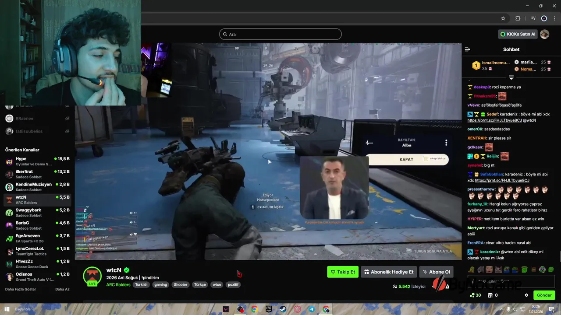Open EgeArseven recommended channel
This screenshot has height=315, width=561.
coord(37,238)
